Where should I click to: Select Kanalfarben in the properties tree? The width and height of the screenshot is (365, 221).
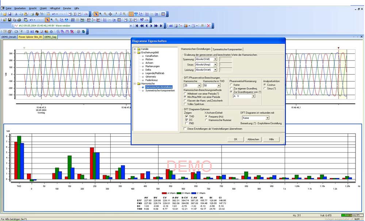[x=151, y=56]
